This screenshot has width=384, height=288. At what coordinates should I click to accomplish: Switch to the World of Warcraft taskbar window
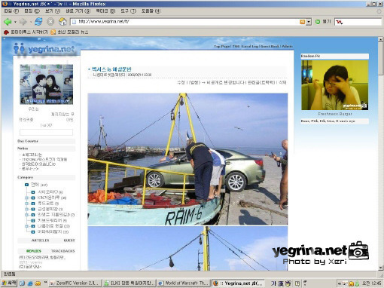coord(184,283)
